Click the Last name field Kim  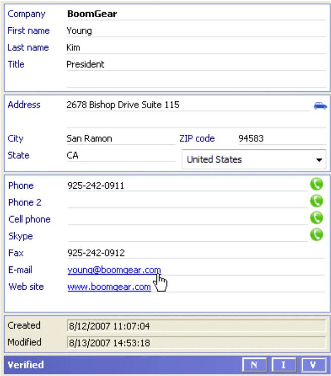(x=197, y=47)
